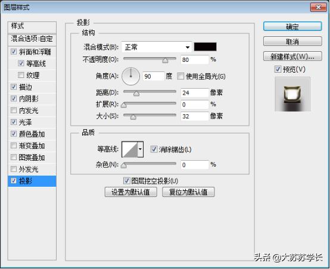This screenshot has height=269, width=330.
Task: Select 混合选项:自定 entry
Action: [x=32, y=39]
